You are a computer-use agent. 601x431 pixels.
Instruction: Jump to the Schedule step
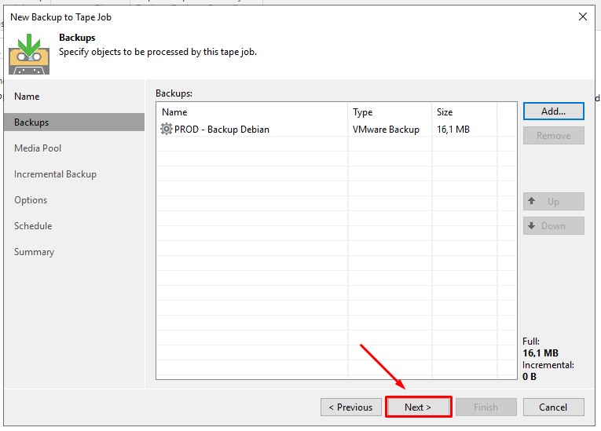[x=33, y=226]
